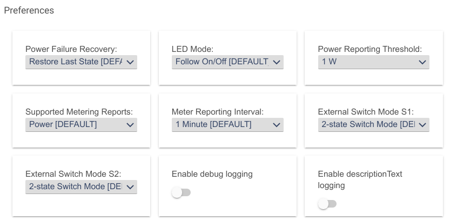Expand the Meter Reporting Interval dropdown
The width and height of the screenshot is (450, 220).
(x=227, y=125)
